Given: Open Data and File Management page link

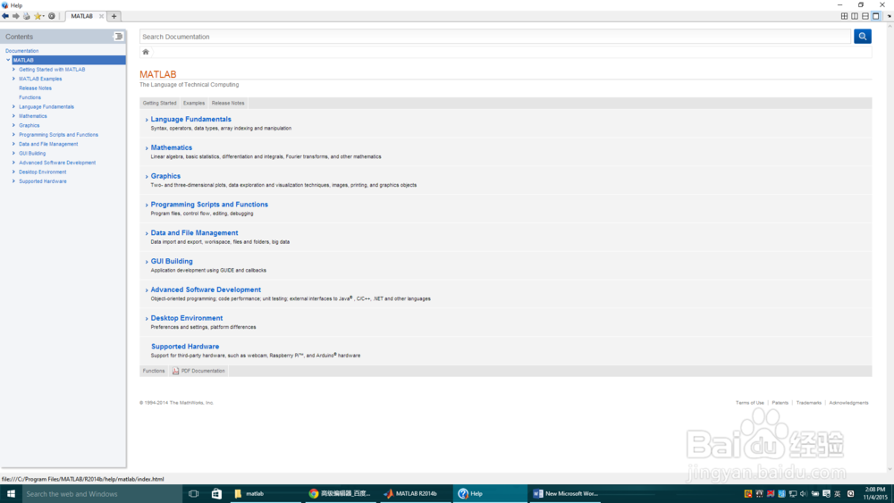Looking at the screenshot, I should click(194, 233).
